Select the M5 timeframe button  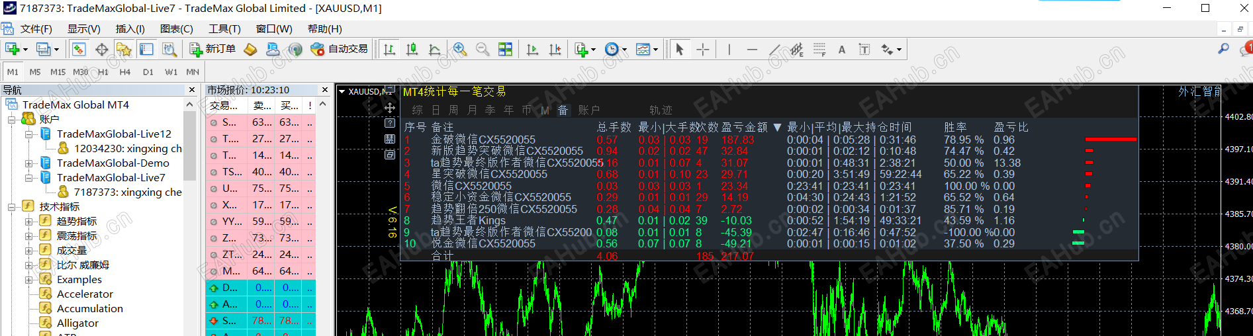click(x=35, y=72)
